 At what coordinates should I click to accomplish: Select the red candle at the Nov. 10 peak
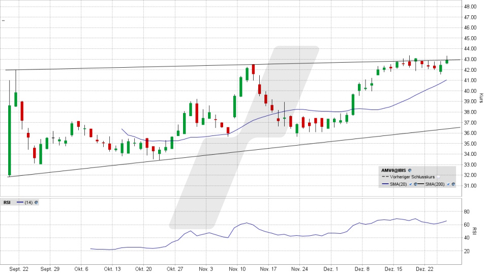[253, 69]
